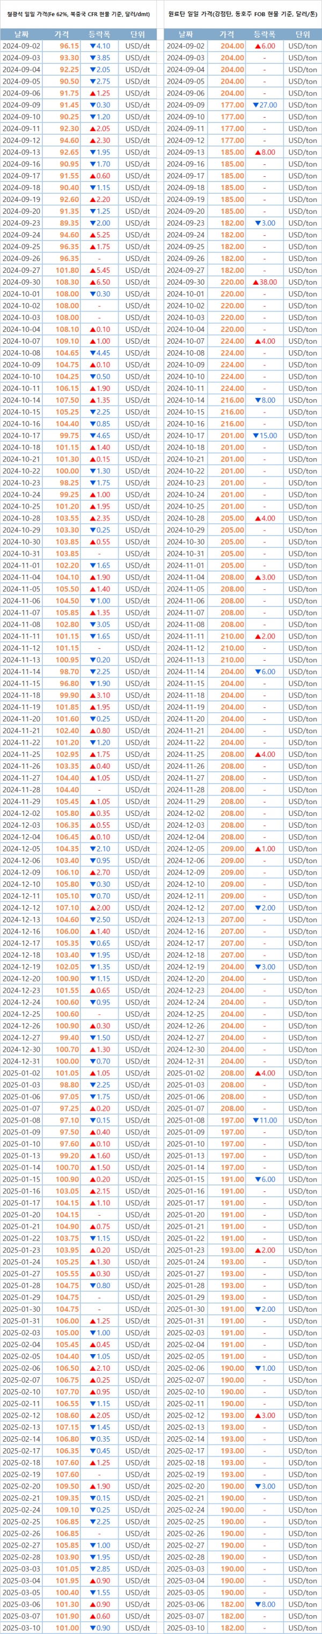The height and width of the screenshot is (1634, 322).
Task: Select iron ore price 89.35 on 2024-09-23
Action: point(69,223)
